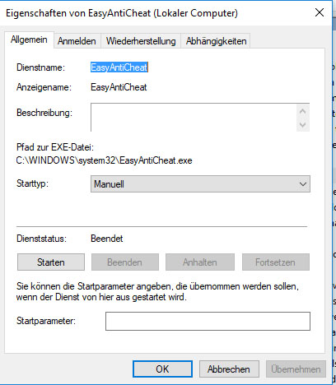Cancel with the Abbrechen button
Screen dimensions: 336x385
click(x=229, y=369)
